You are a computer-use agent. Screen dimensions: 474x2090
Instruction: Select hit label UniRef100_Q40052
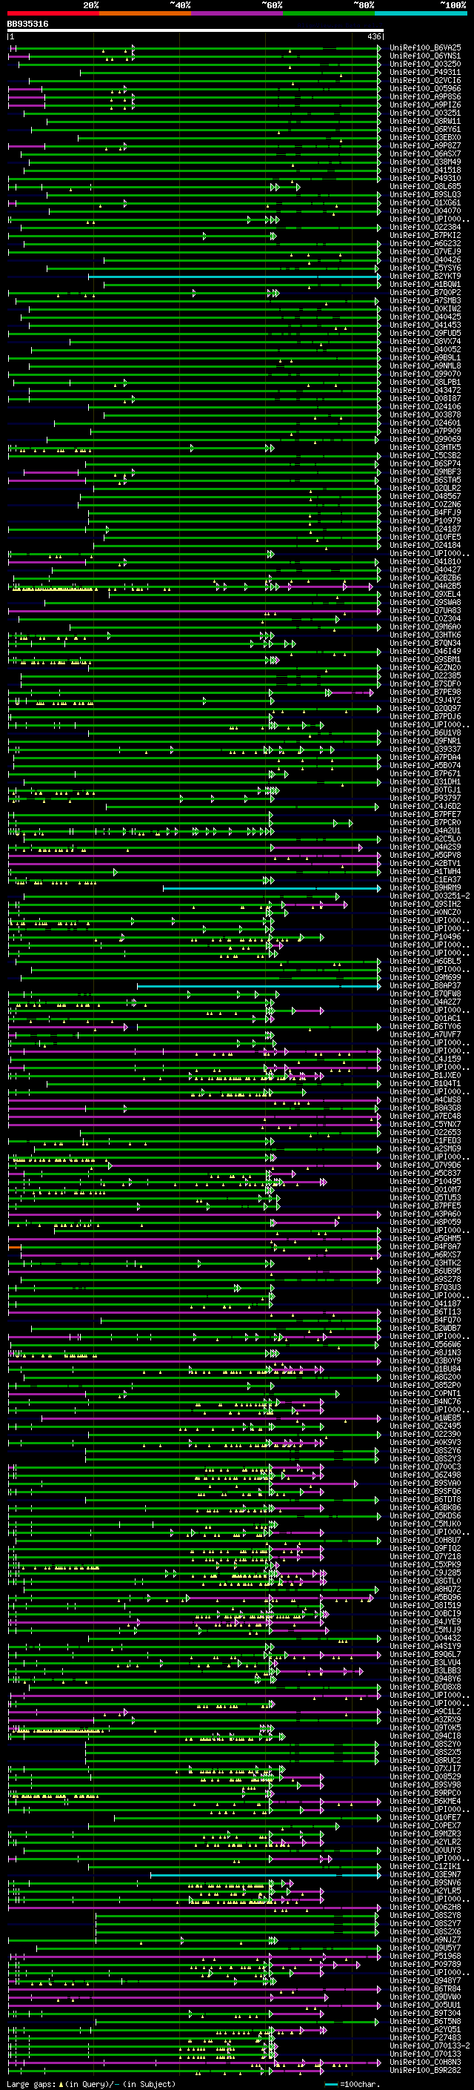(425, 350)
